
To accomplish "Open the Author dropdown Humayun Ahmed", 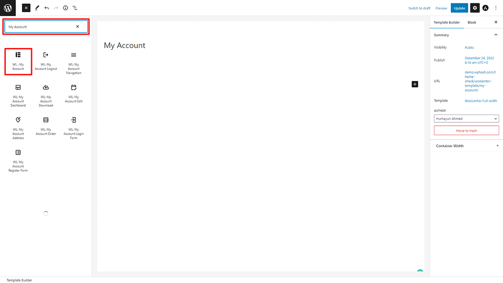I will (466, 118).
